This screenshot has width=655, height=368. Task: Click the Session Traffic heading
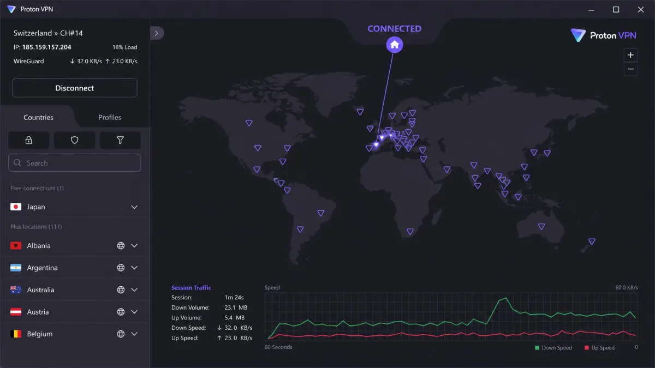pos(191,288)
